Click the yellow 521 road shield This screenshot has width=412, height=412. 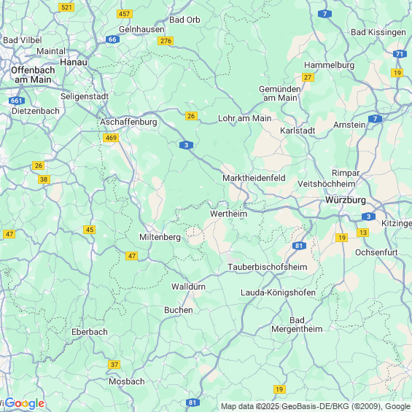pyautogui.click(x=66, y=7)
